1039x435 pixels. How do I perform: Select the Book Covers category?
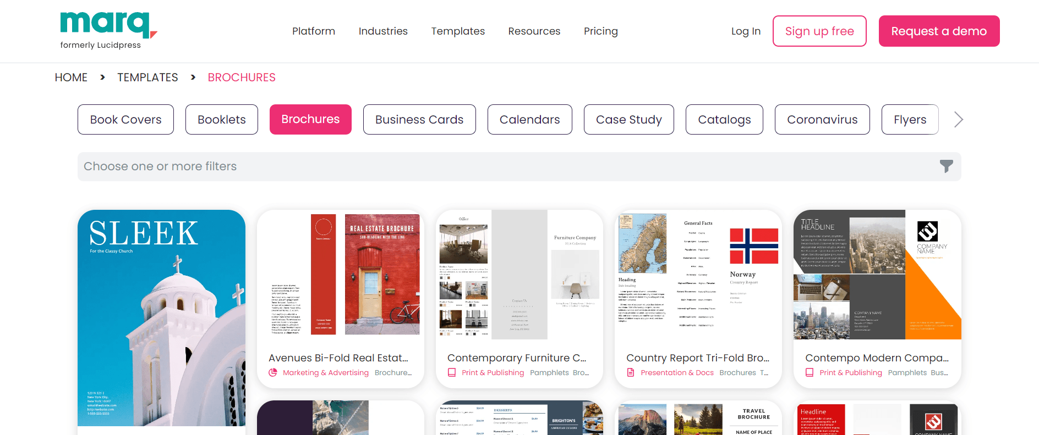[x=125, y=120]
